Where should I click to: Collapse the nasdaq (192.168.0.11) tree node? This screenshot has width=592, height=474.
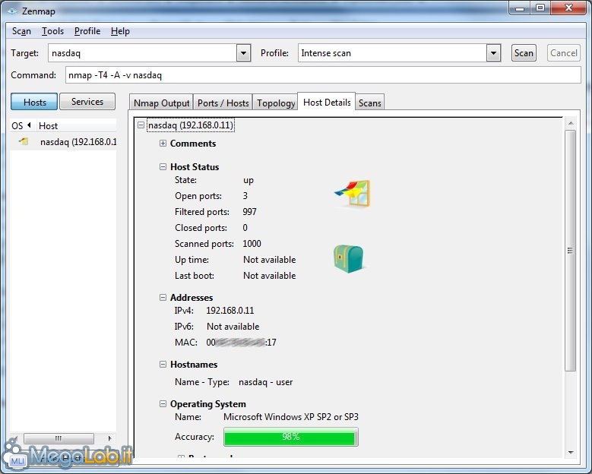[x=141, y=125]
